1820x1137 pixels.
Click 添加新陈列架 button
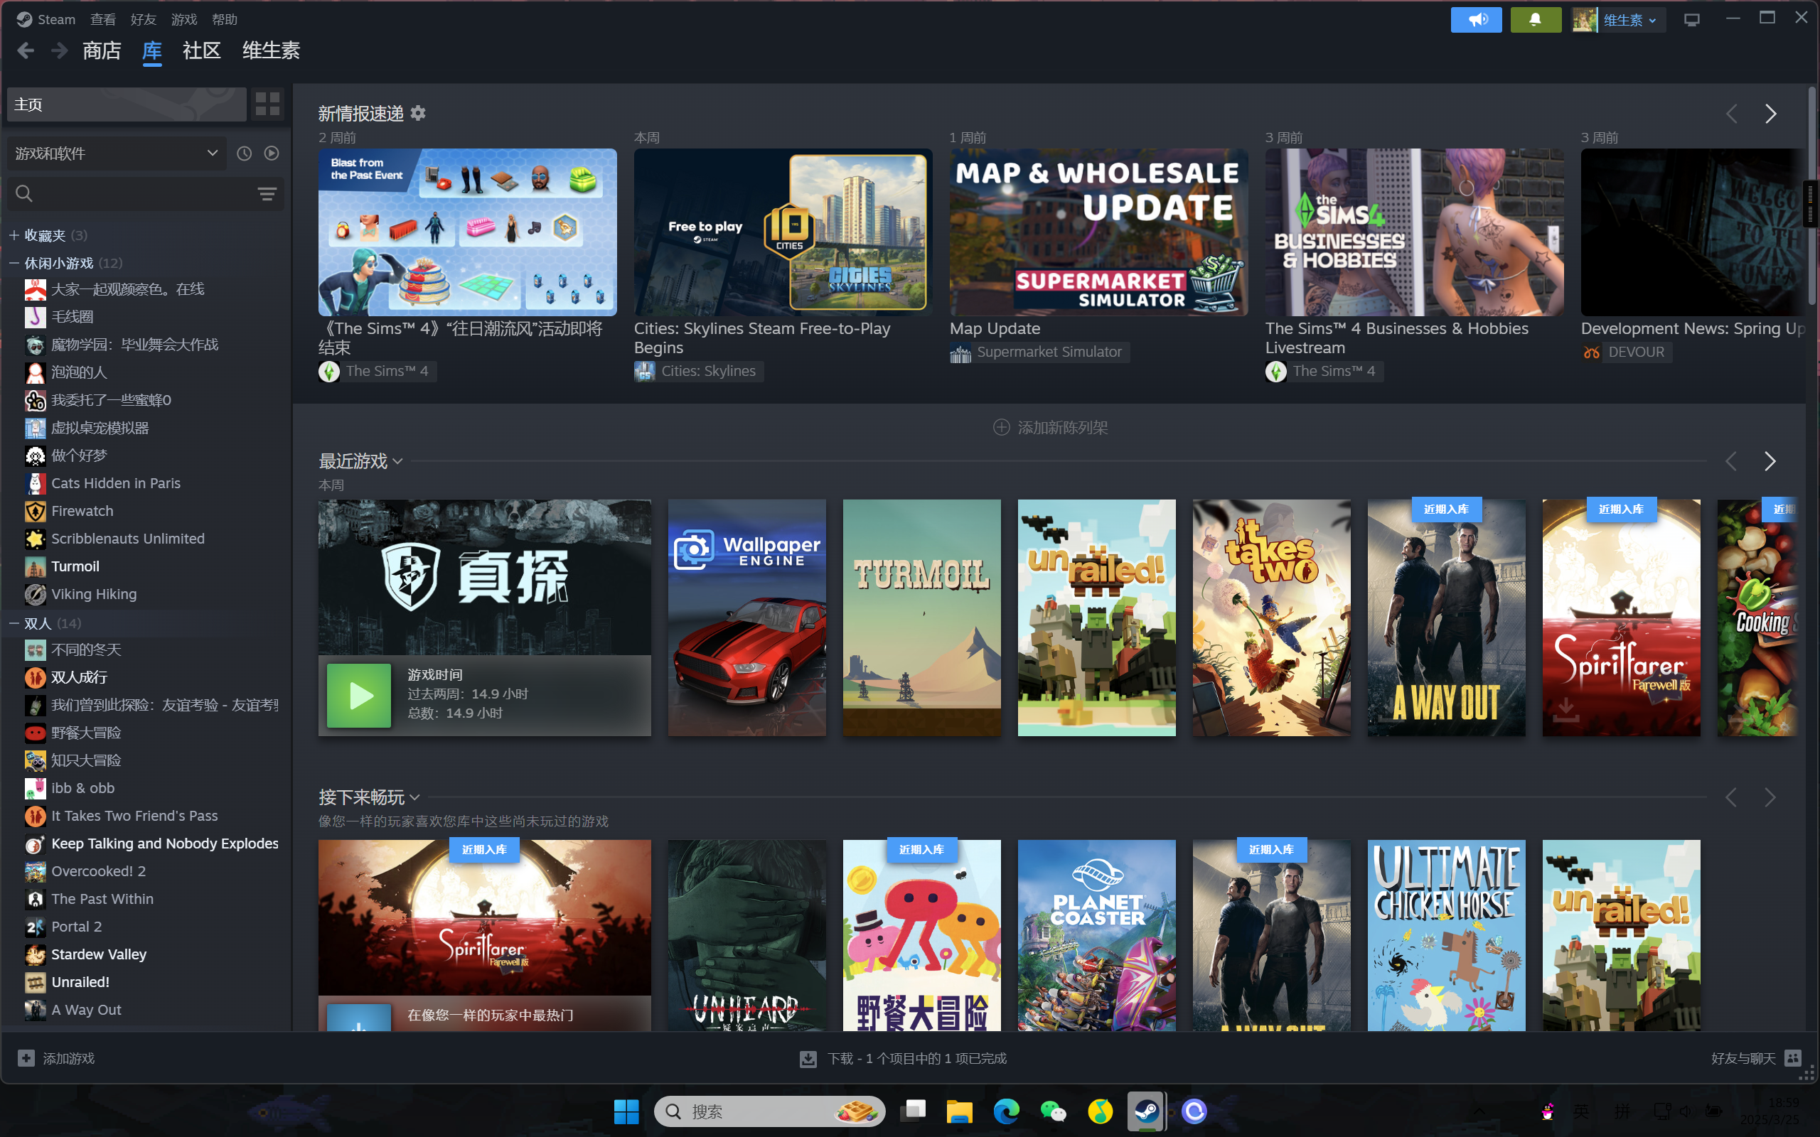[x=1051, y=427]
